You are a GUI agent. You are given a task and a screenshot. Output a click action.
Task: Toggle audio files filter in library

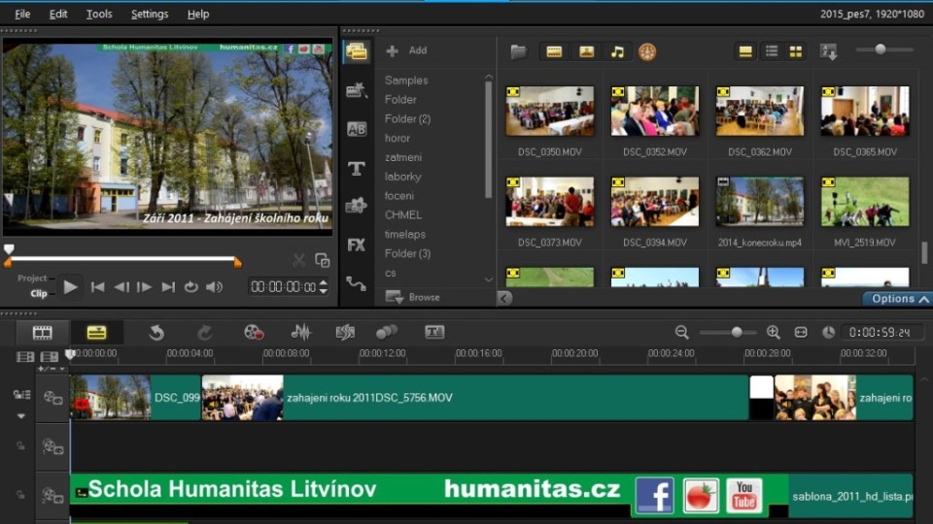(617, 51)
